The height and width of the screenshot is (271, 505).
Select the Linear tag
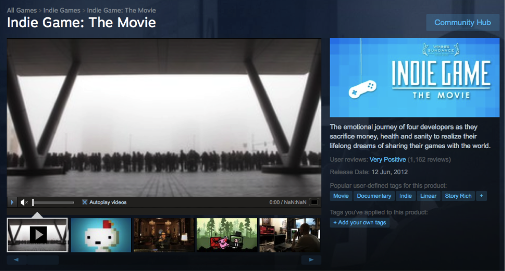coord(429,196)
